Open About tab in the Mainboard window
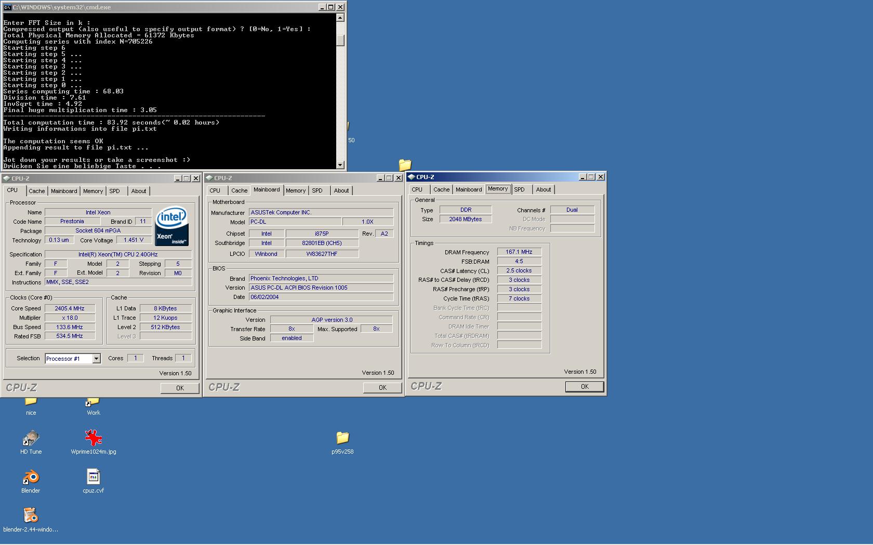Image resolution: width=873 pixels, height=545 pixels. tap(341, 190)
